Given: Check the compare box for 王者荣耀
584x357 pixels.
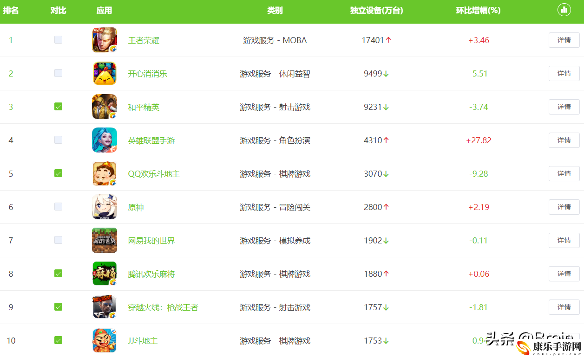Looking at the screenshot, I should [x=58, y=40].
